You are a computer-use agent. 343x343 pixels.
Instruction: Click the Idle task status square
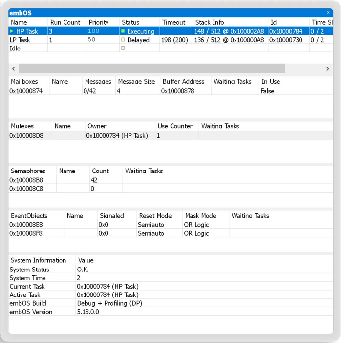[123, 48]
